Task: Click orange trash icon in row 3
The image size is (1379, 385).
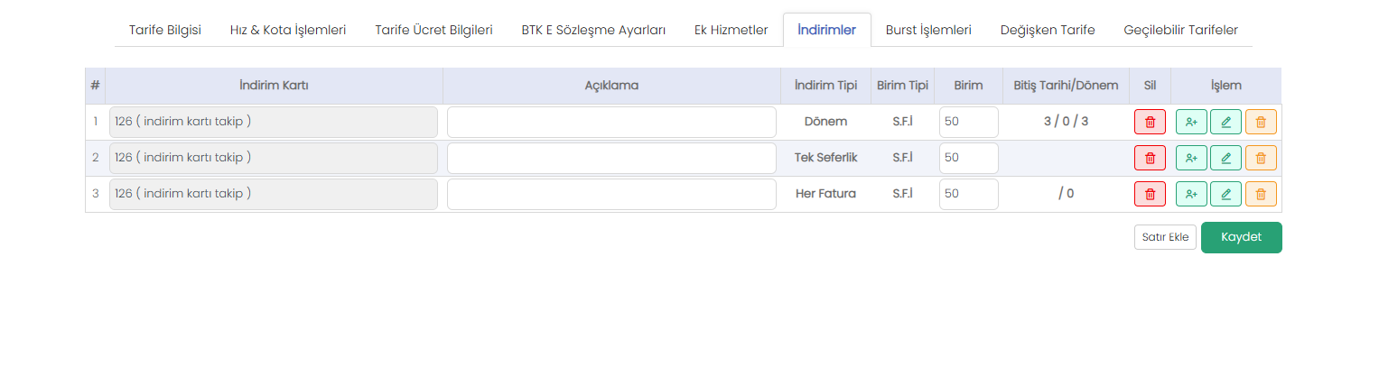Action: point(1261,194)
